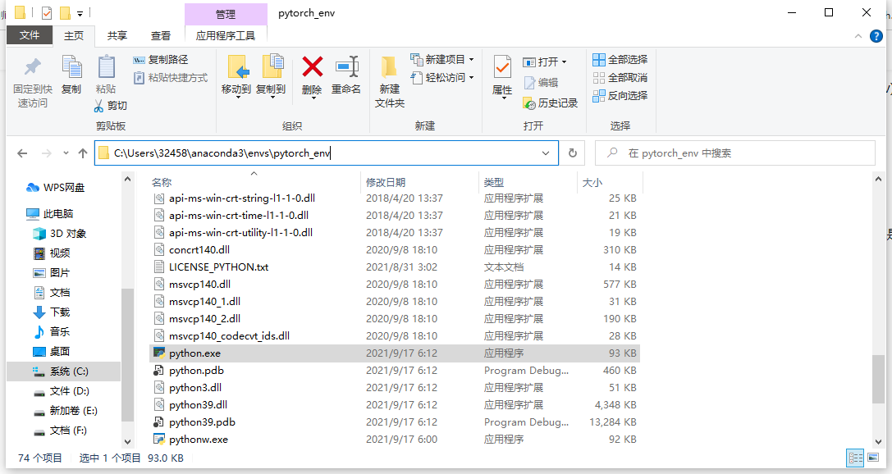Select the python.exe file

(x=394, y=353)
